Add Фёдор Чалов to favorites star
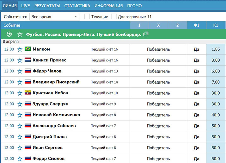The width and height of the screenshot is (226, 163). point(20,71)
